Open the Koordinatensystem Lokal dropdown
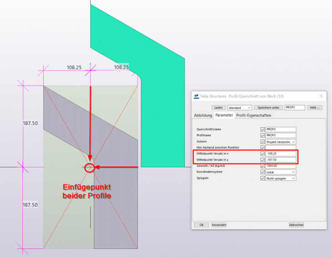Viewport: 332px width, 258px height. pos(281,172)
